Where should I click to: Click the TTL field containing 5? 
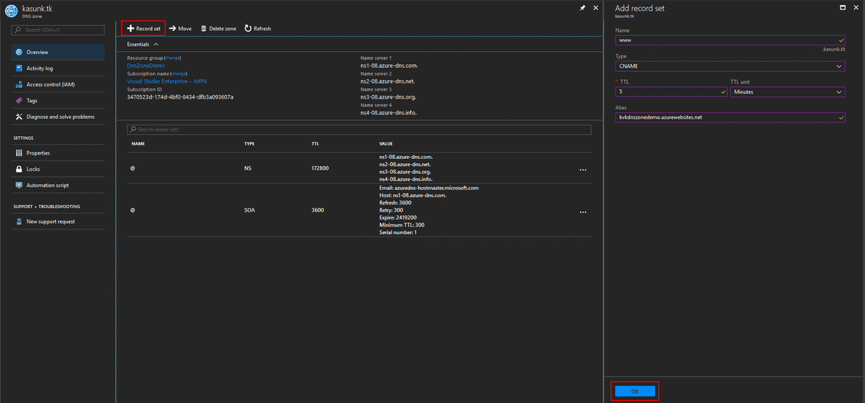[672, 92]
